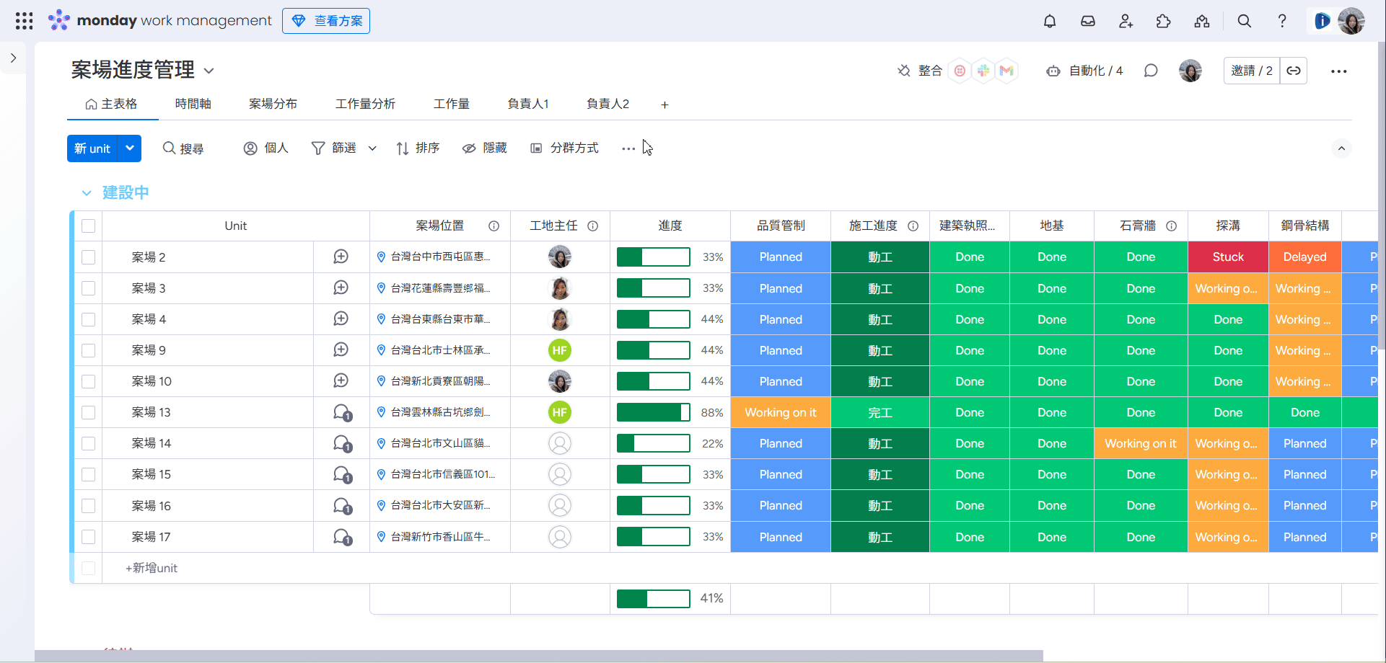
Task: Expand the left sidebar
Action: click(14, 58)
